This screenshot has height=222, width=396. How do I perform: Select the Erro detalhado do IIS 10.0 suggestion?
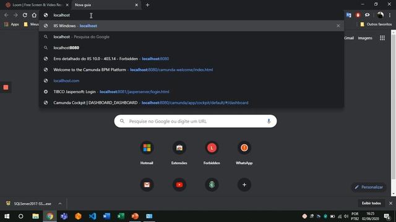pyautogui.click(x=191, y=59)
